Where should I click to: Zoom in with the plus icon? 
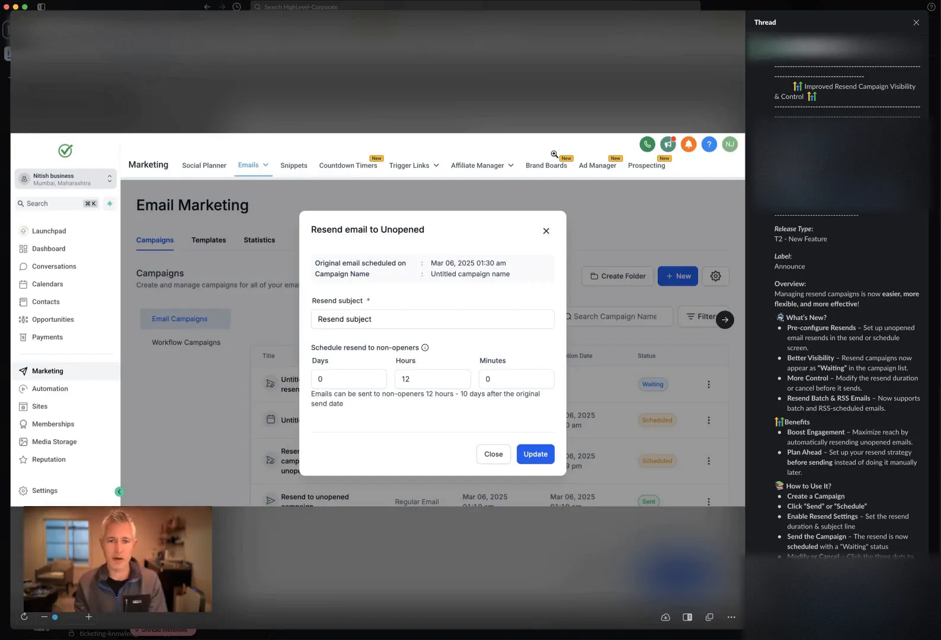tap(89, 617)
